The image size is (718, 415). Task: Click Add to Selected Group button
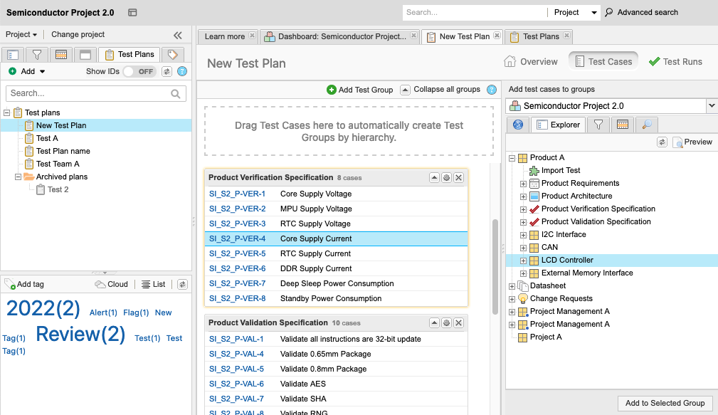coord(665,403)
